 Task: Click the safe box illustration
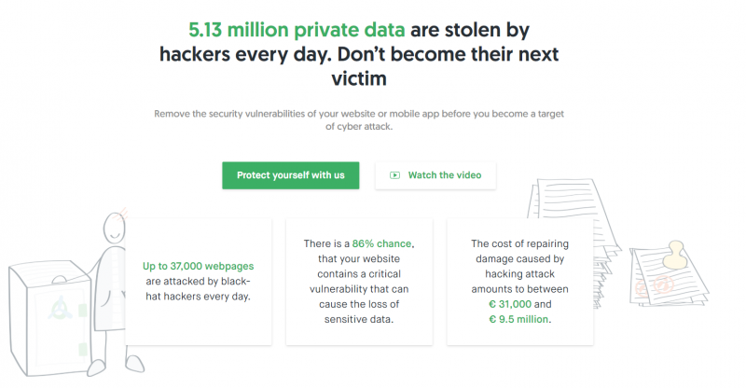coord(50,318)
